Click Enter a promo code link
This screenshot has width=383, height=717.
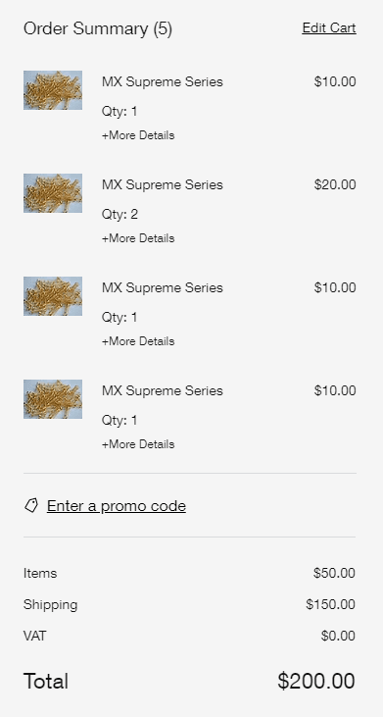pos(117,506)
